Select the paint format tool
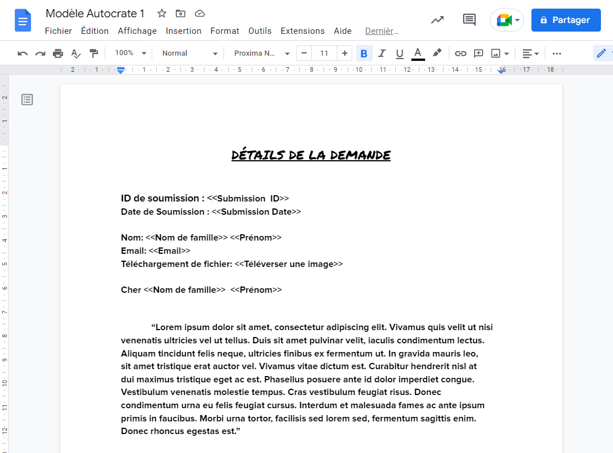The width and height of the screenshot is (613, 453). coord(94,53)
